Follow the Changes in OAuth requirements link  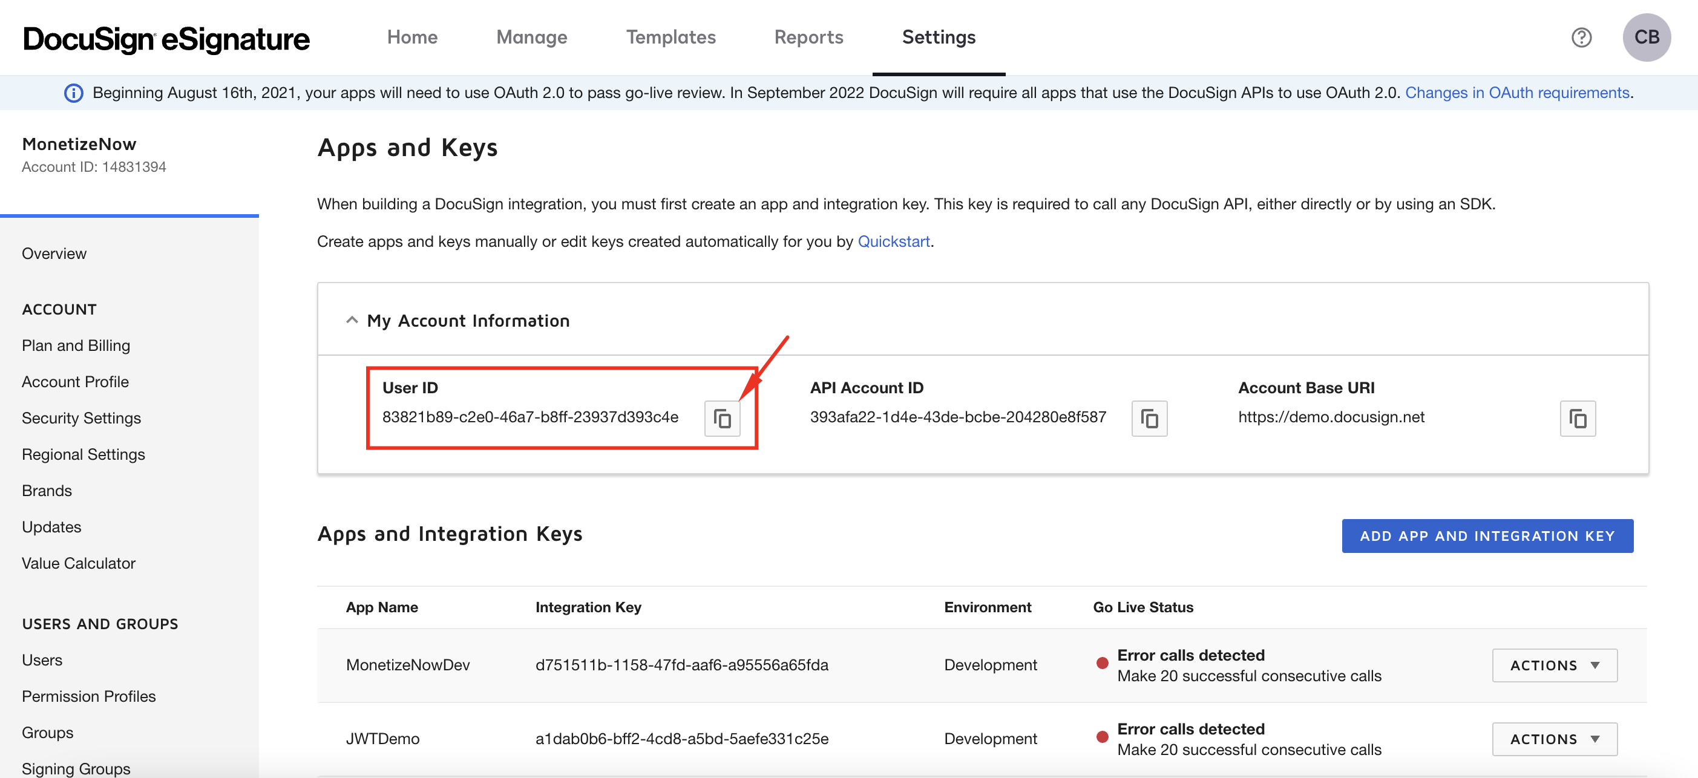[1516, 93]
